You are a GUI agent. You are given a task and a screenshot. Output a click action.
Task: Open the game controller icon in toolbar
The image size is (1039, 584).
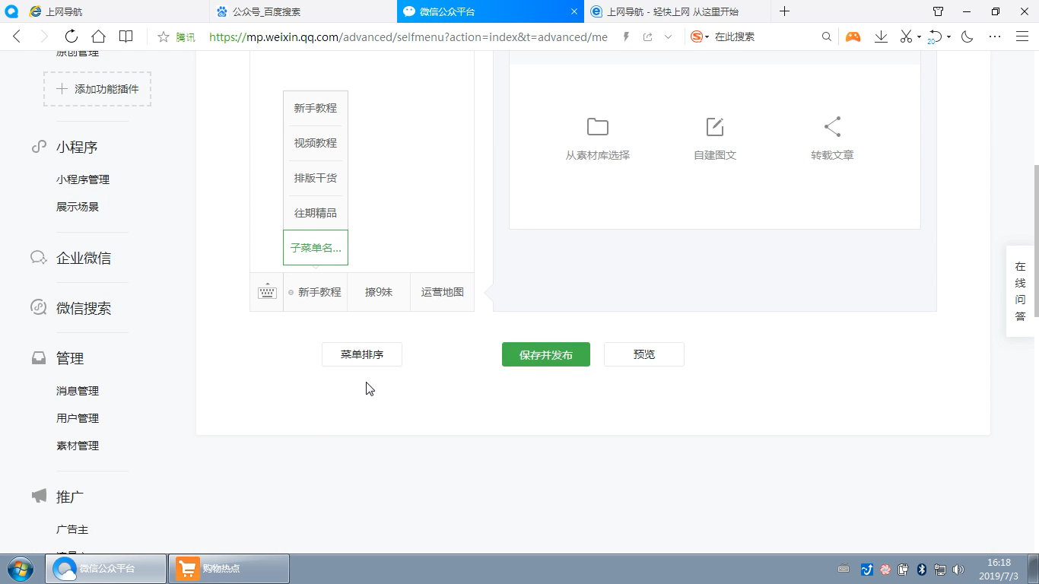click(x=853, y=36)
